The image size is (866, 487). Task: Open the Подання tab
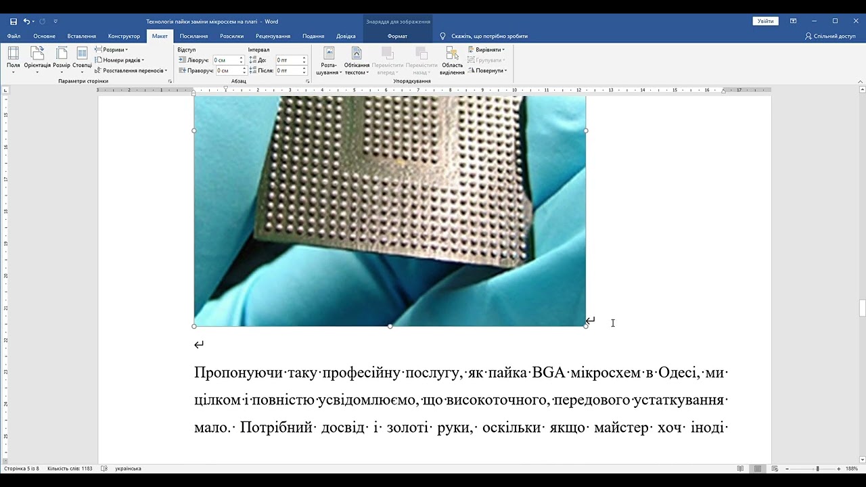point(313,36)
